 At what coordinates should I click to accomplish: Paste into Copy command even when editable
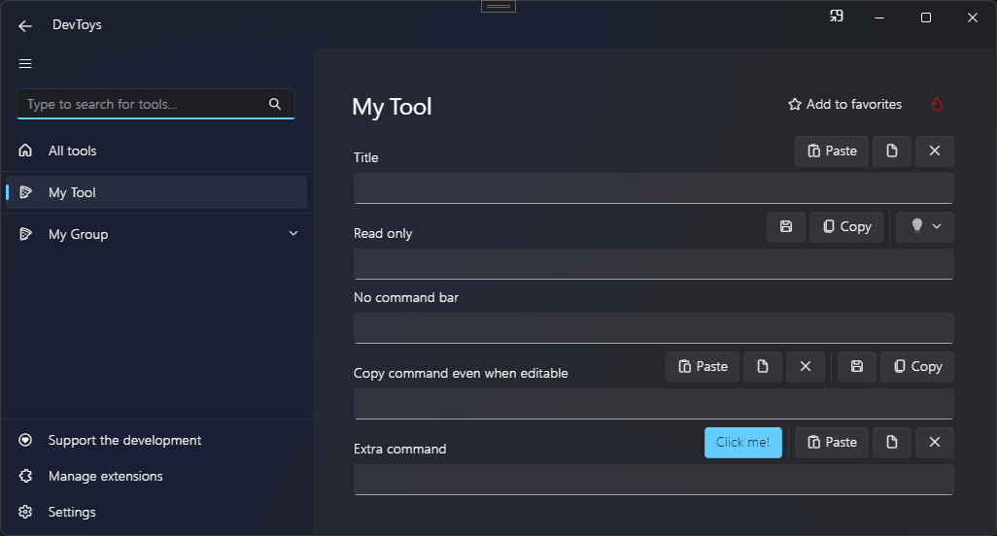pos(703,367)
